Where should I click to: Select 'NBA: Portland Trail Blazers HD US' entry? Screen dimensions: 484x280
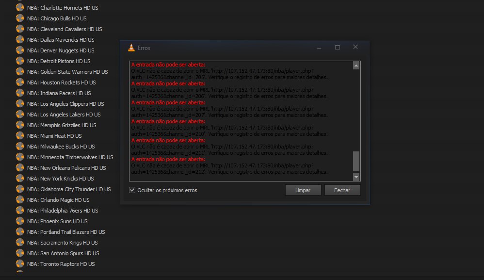click(x=66, y=232)
